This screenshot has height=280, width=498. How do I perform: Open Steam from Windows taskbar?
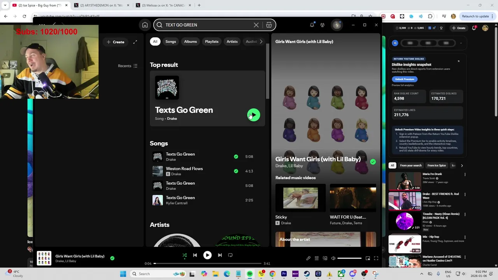pyautogui.click(x=307, y=274)
